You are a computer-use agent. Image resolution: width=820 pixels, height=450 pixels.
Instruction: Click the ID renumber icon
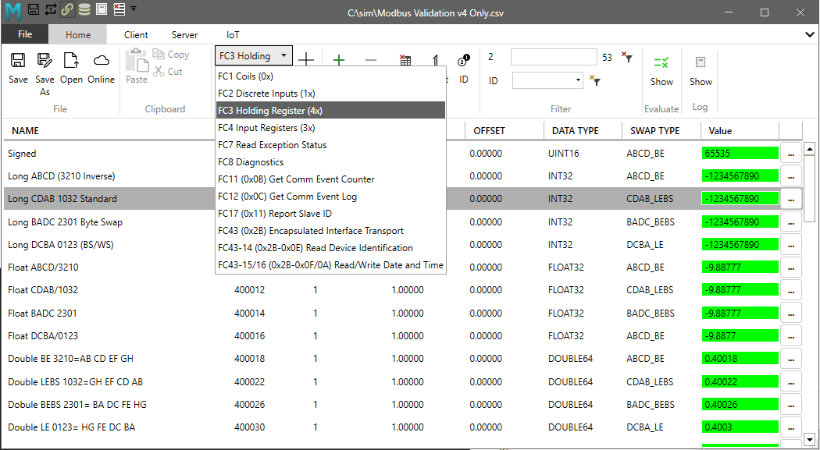464,61
